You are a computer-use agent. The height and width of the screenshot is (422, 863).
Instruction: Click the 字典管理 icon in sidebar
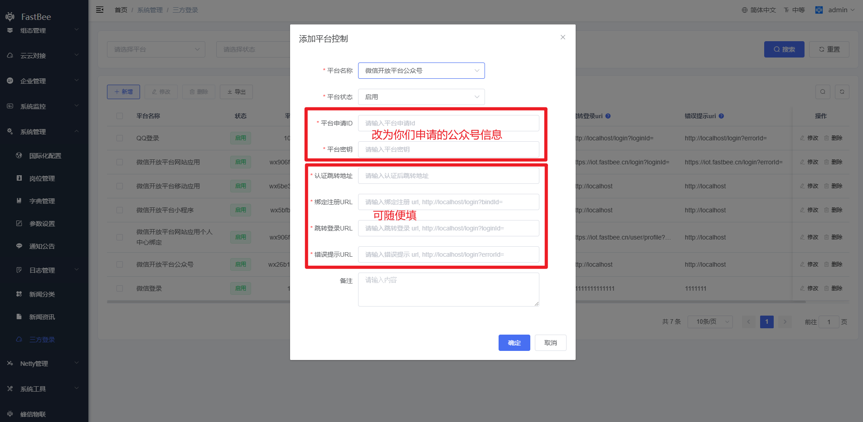click(19, 201)
